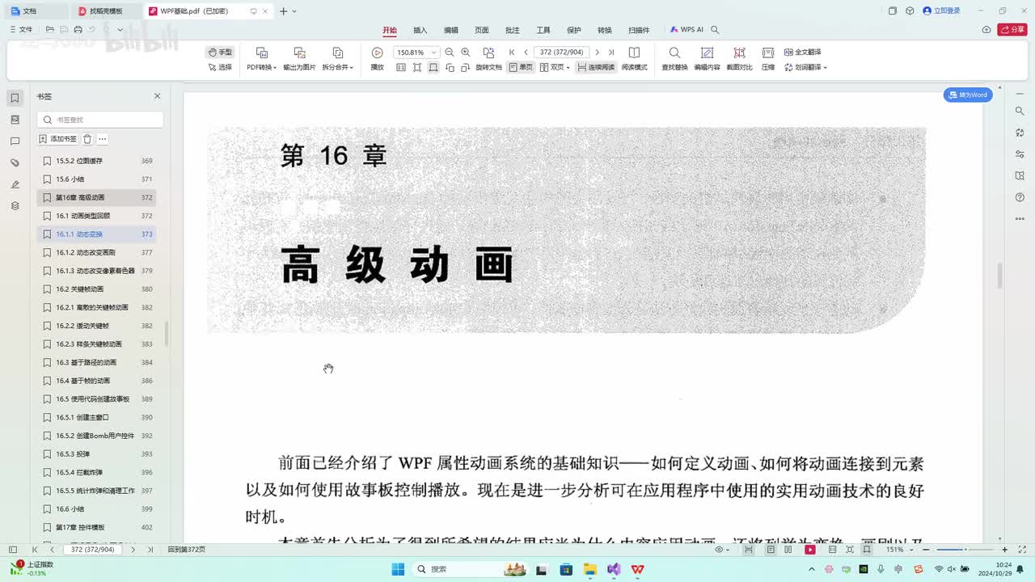
Task: Select bookmark 第17章 控件模板
Action: tap(96, 527)
